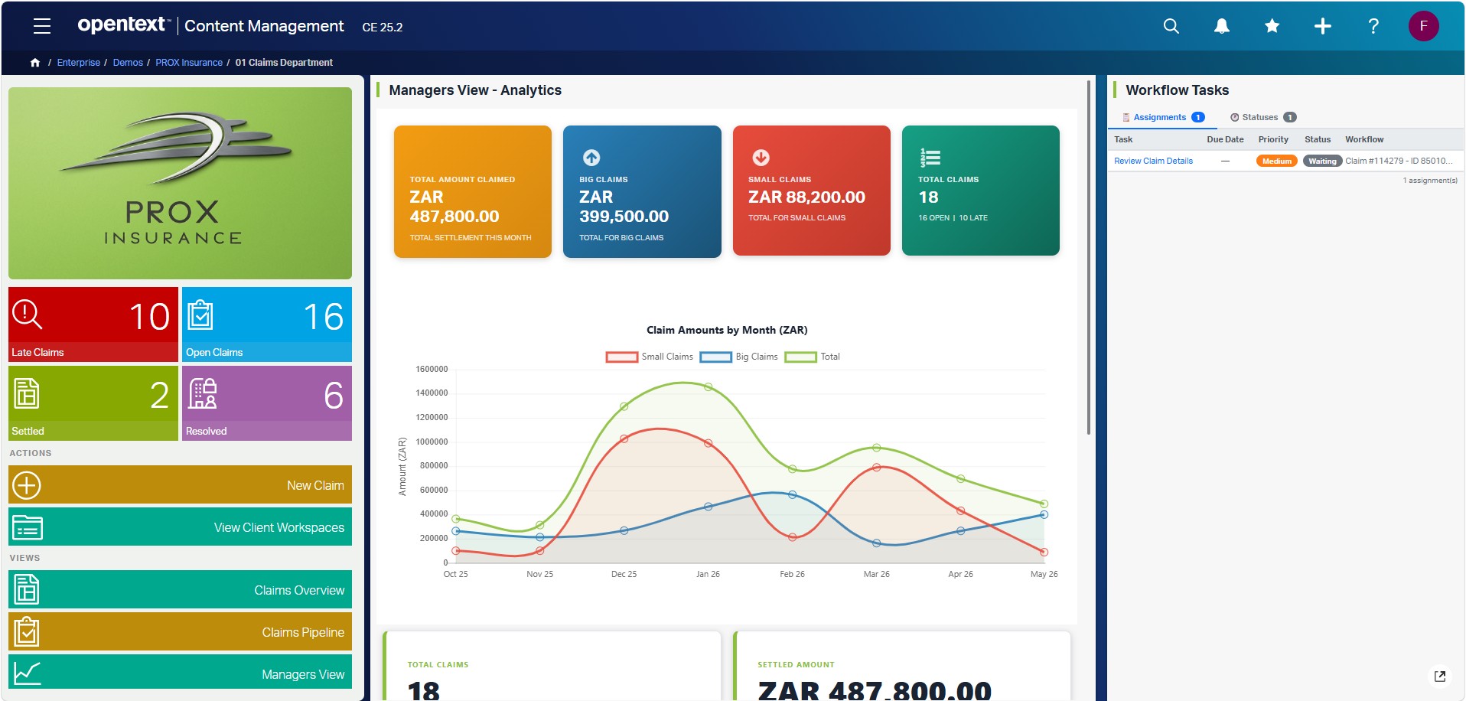Viewport: 1466px width, 701px height.
Task: Open the Claims Overview view
Action: 180,590
